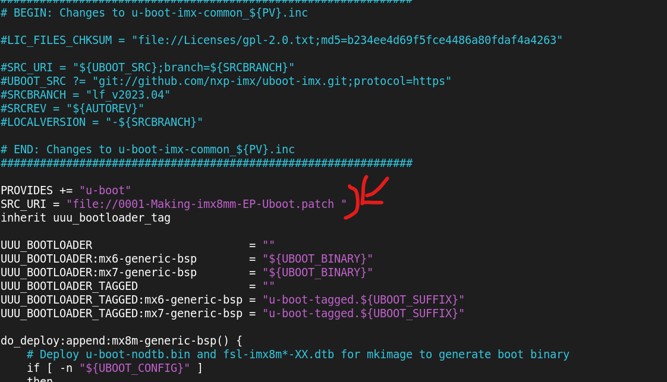Viewport: 667px width, 382px height.
Task: Click the commented #LOCALVERSION line
Action: tap(102, 122)
